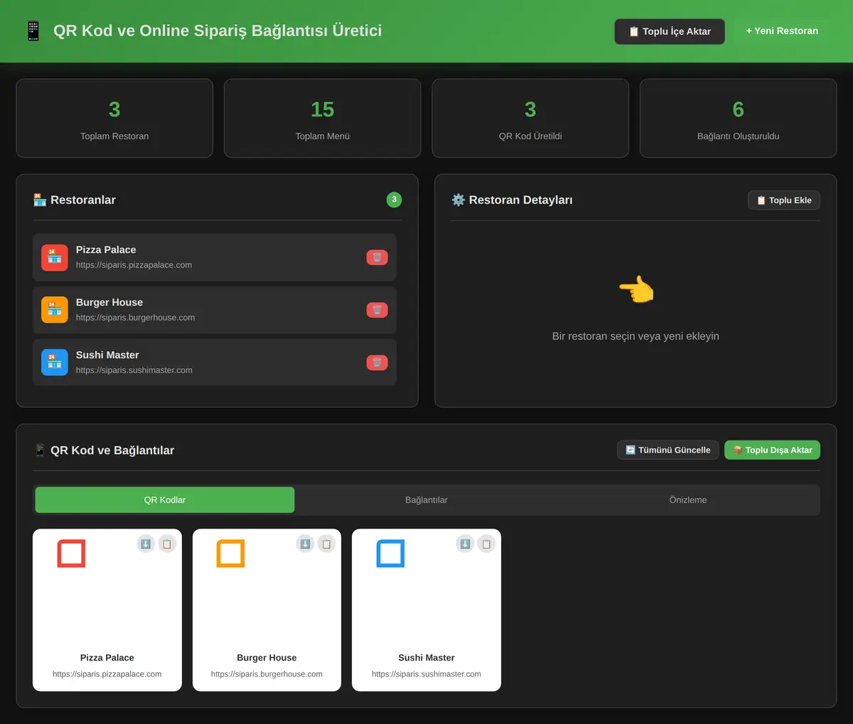Download the Burger House QR code
The width and height of the screenshot is (853, 724).
pos(305,544)
